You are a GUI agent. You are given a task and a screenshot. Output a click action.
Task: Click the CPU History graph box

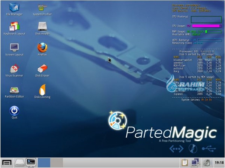(206, 19)
